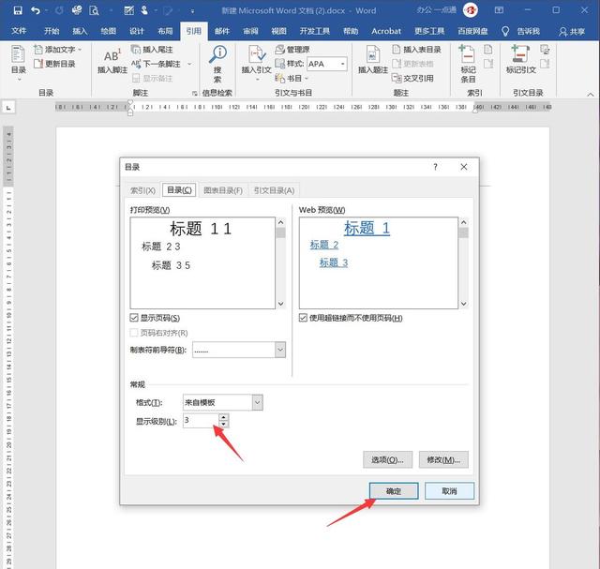Open the Bibliography (书目) menu

click(x=292, y=79)
